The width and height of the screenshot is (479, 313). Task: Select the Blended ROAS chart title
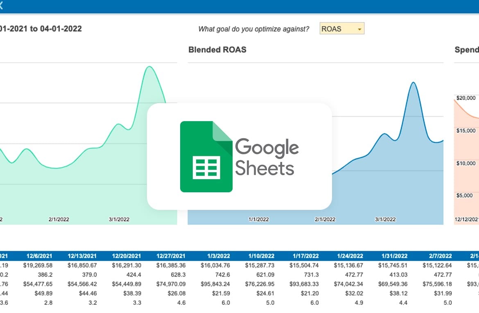click(x=217, y=50)
